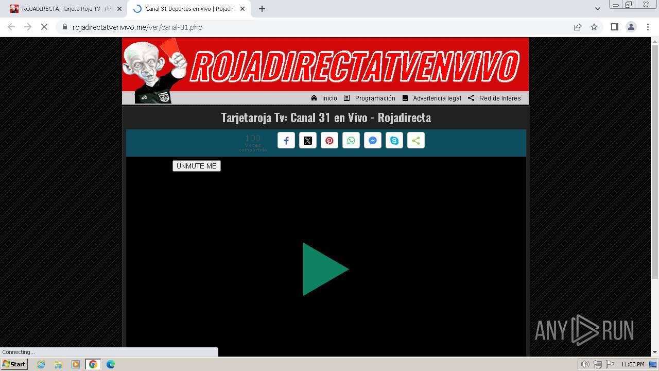Screen dimensions: 659x371
Task: Open the system tray volume icon
Action: coord(585,364)
